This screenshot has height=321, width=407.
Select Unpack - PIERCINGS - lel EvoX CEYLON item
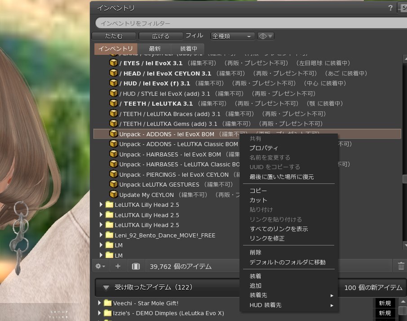click(174, 174)
